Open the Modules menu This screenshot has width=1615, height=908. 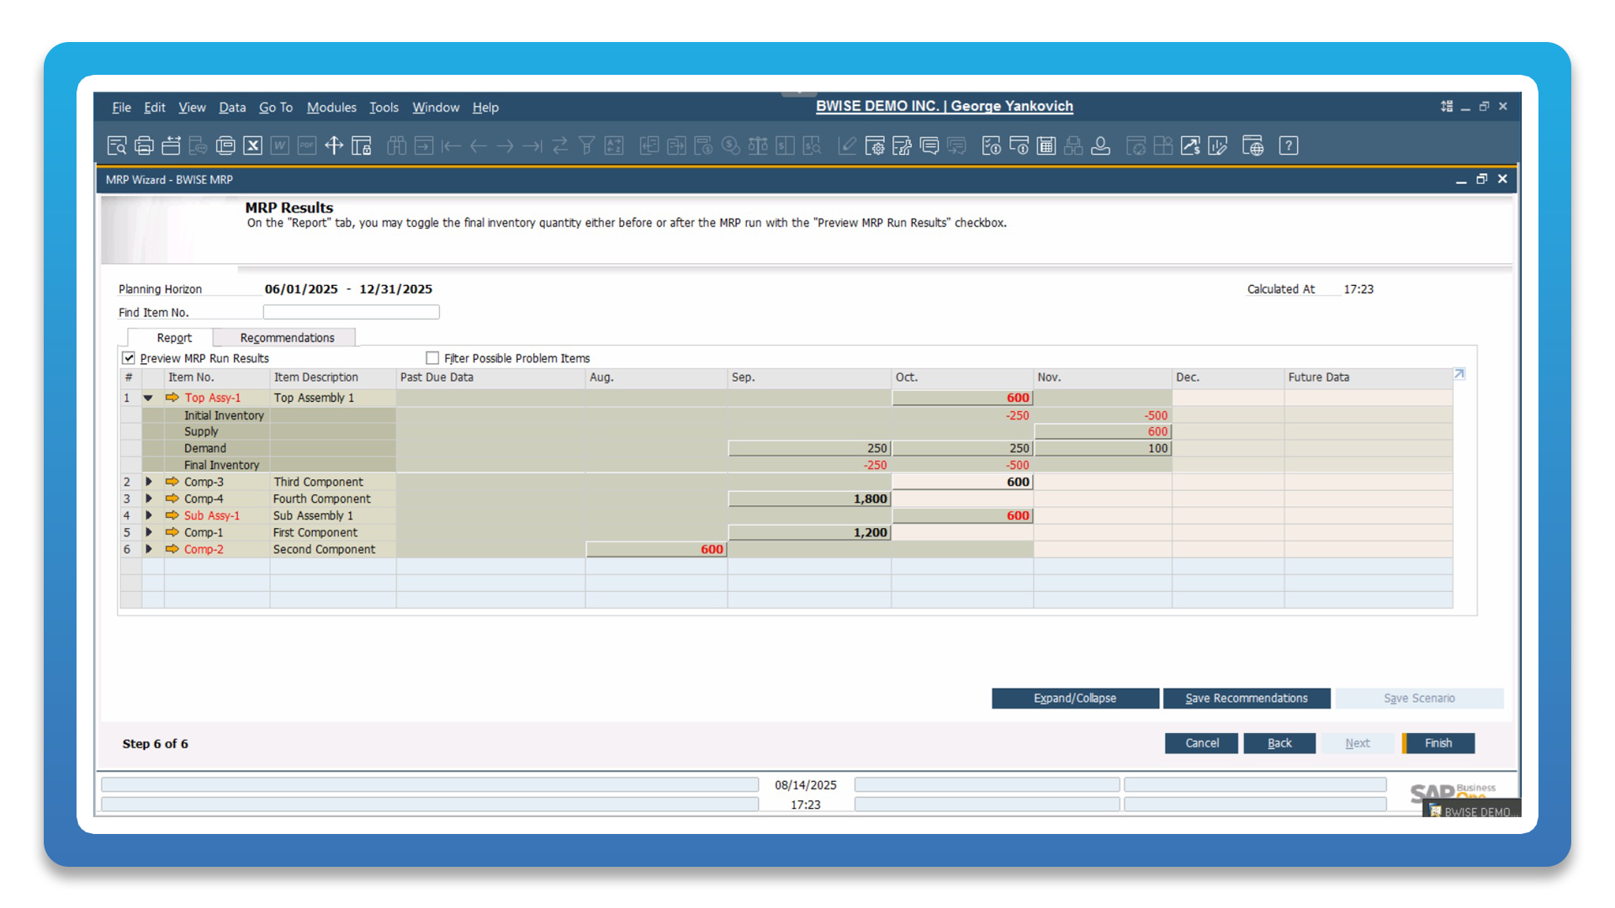tap(331, 107)
